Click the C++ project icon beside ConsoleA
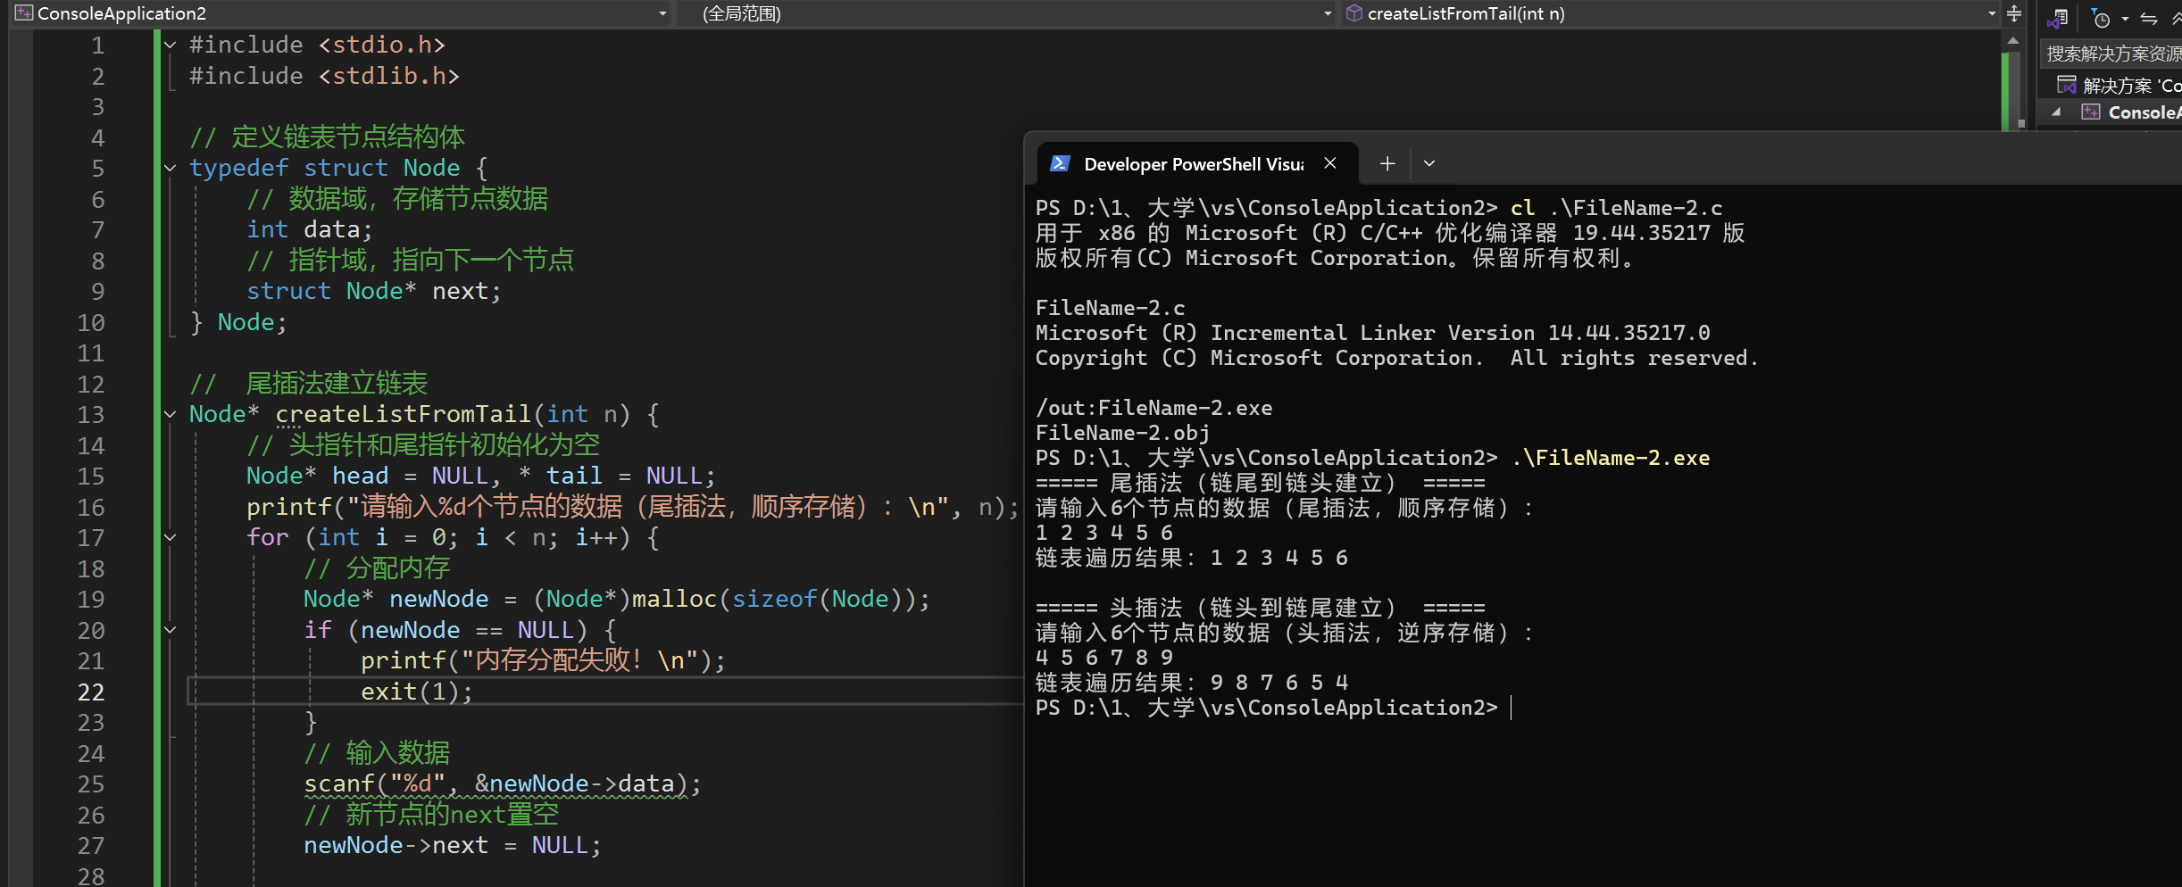 pos(2091,112)
